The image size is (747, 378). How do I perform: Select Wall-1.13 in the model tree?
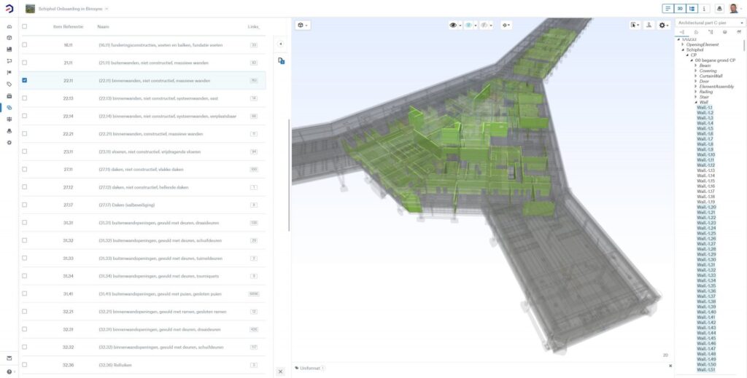pos(705,170)
